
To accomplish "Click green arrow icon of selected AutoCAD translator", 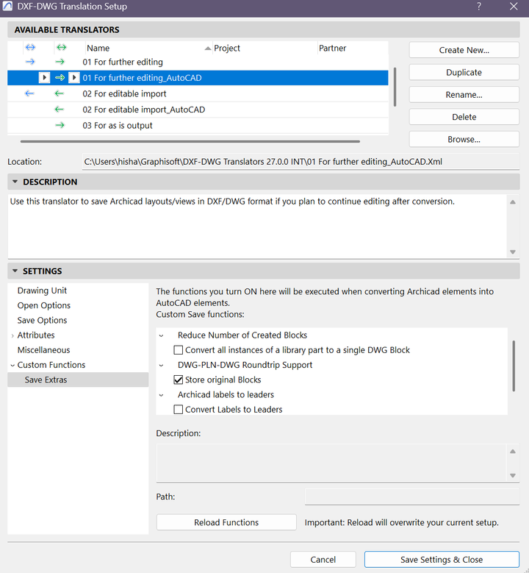I will coord(60,78).
